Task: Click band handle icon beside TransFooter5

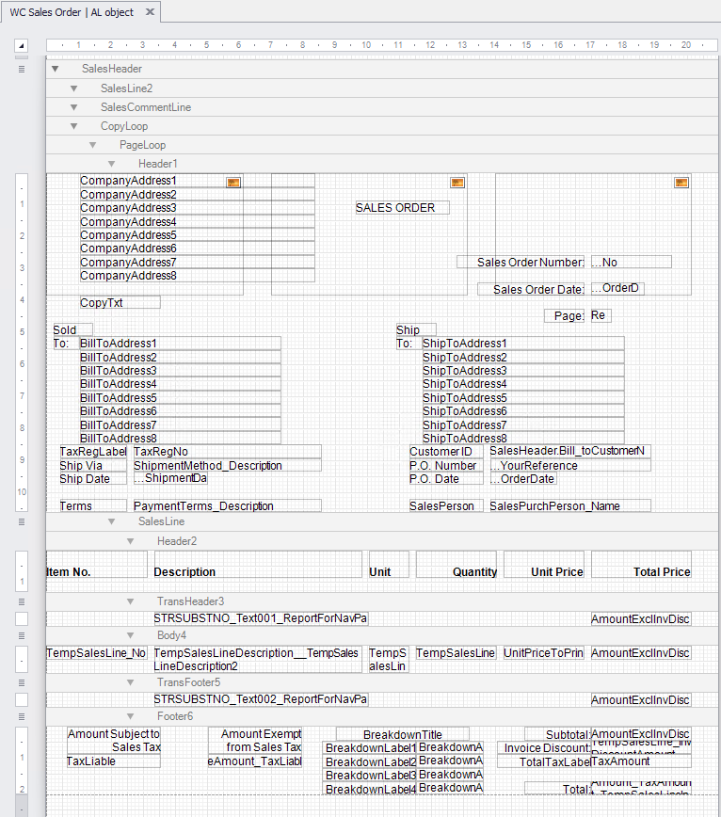Action: [x=22, y=682]
